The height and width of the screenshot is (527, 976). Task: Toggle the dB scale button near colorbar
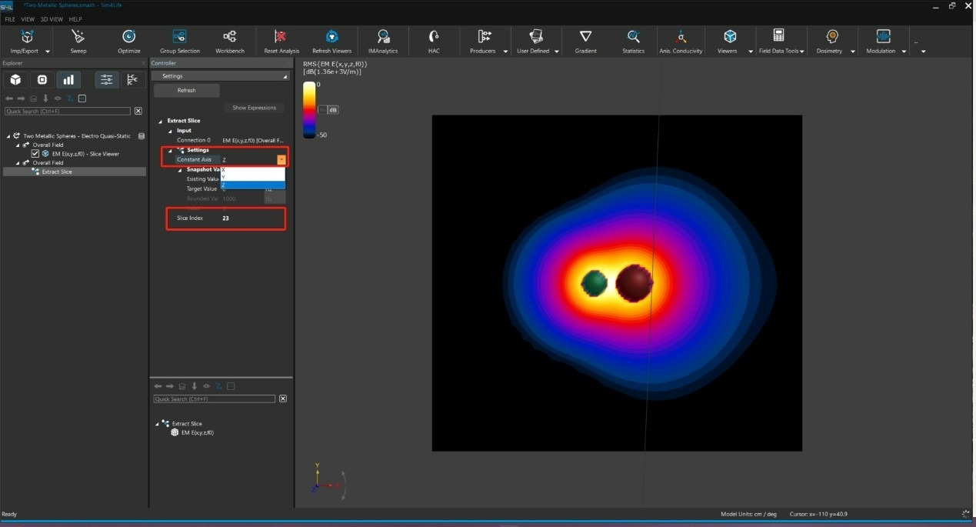click(x=332, y=110)
